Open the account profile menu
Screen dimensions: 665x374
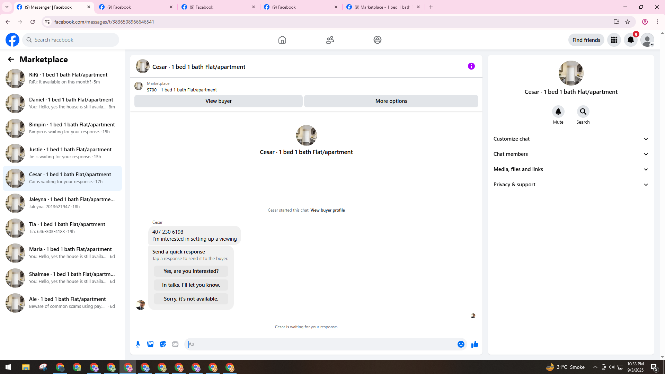[x=647, y=40]
